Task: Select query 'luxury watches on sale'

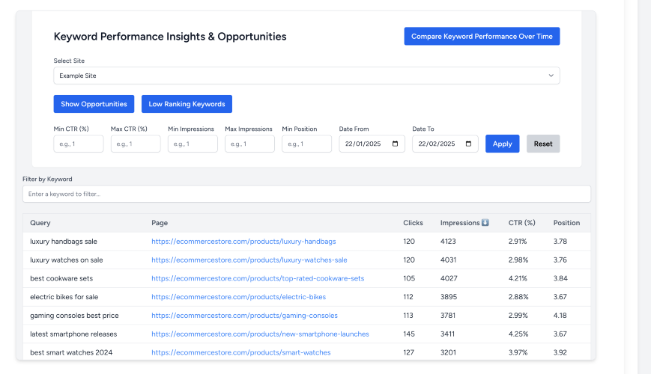Action: (x=67, y=260)
